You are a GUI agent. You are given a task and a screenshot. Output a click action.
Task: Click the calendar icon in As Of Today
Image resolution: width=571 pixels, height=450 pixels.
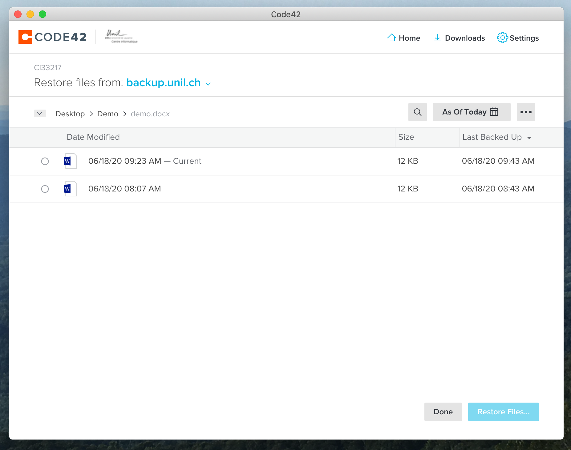coord(494,112)
